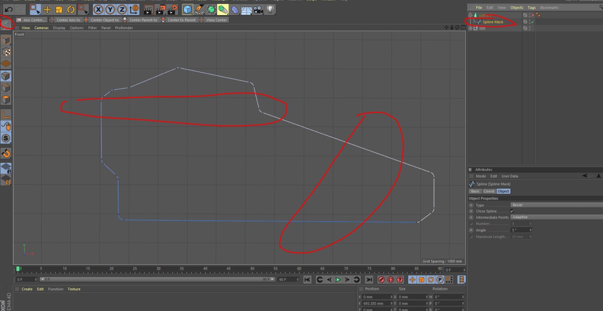Select the Spline Mask object
The width and height of the screenshot is (603, 311).
(493, 22)
